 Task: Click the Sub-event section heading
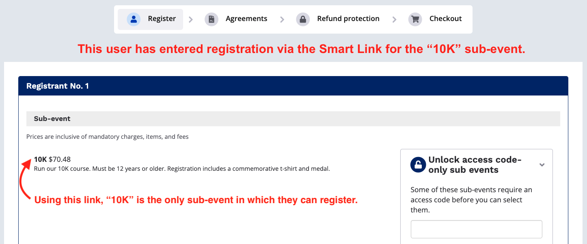click(x=52, y=119)
